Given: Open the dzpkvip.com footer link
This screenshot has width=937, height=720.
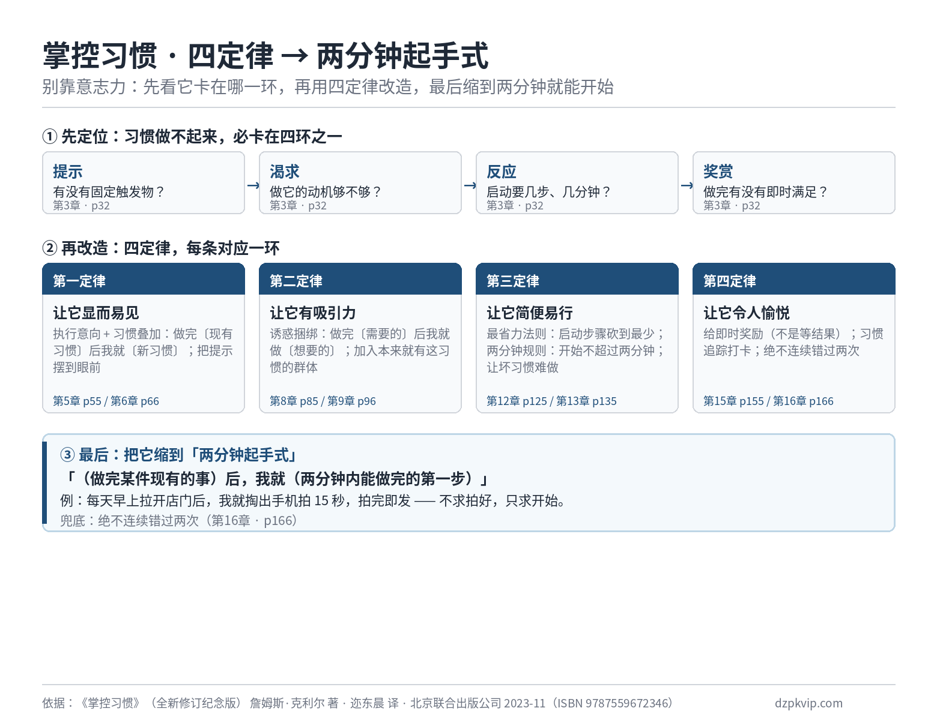Looking at the screenshot, I should click(x=808, y=703).
